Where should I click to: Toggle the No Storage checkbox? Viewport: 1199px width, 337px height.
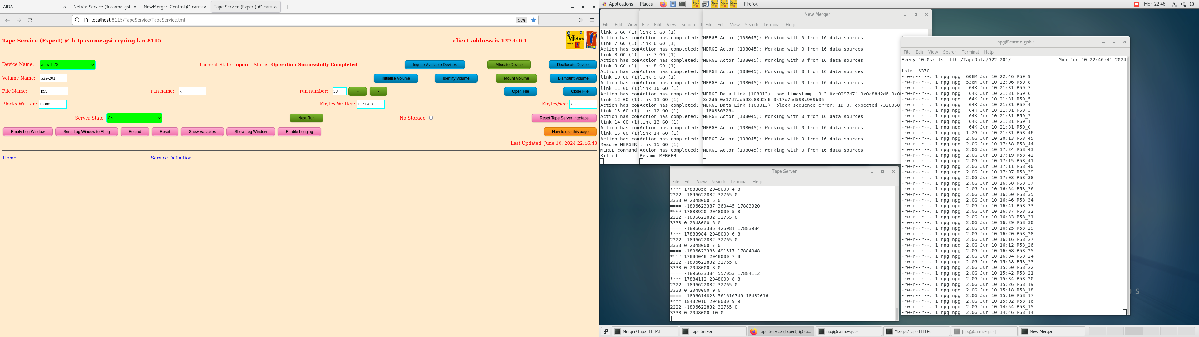point(431,118)
